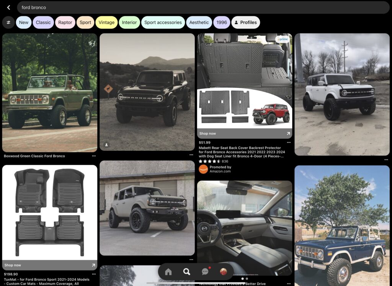Open Home from the bottom navigation bar

pos(168,271)
